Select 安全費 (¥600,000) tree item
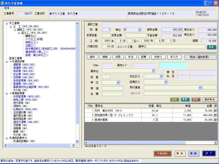Screen dimensions: 219x164 pos(24,74)
